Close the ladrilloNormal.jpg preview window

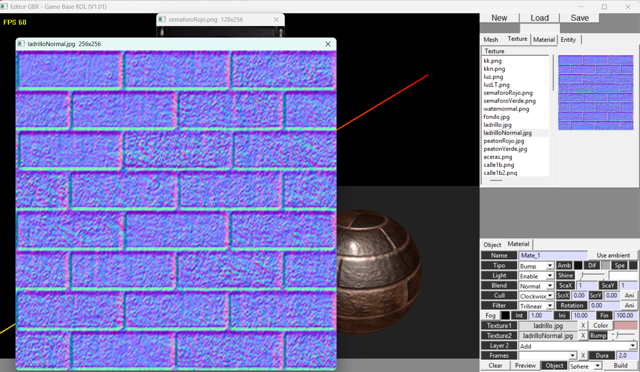coord(328,44)
